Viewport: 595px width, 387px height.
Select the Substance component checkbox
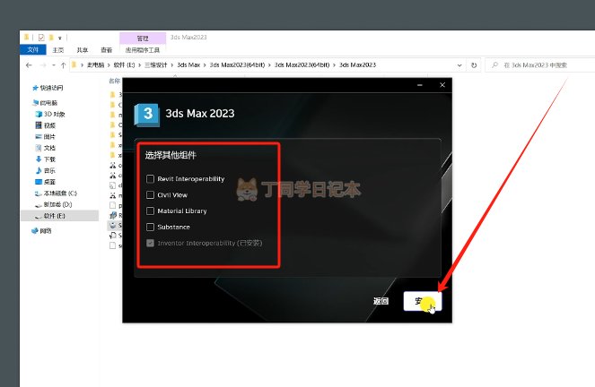150,227
